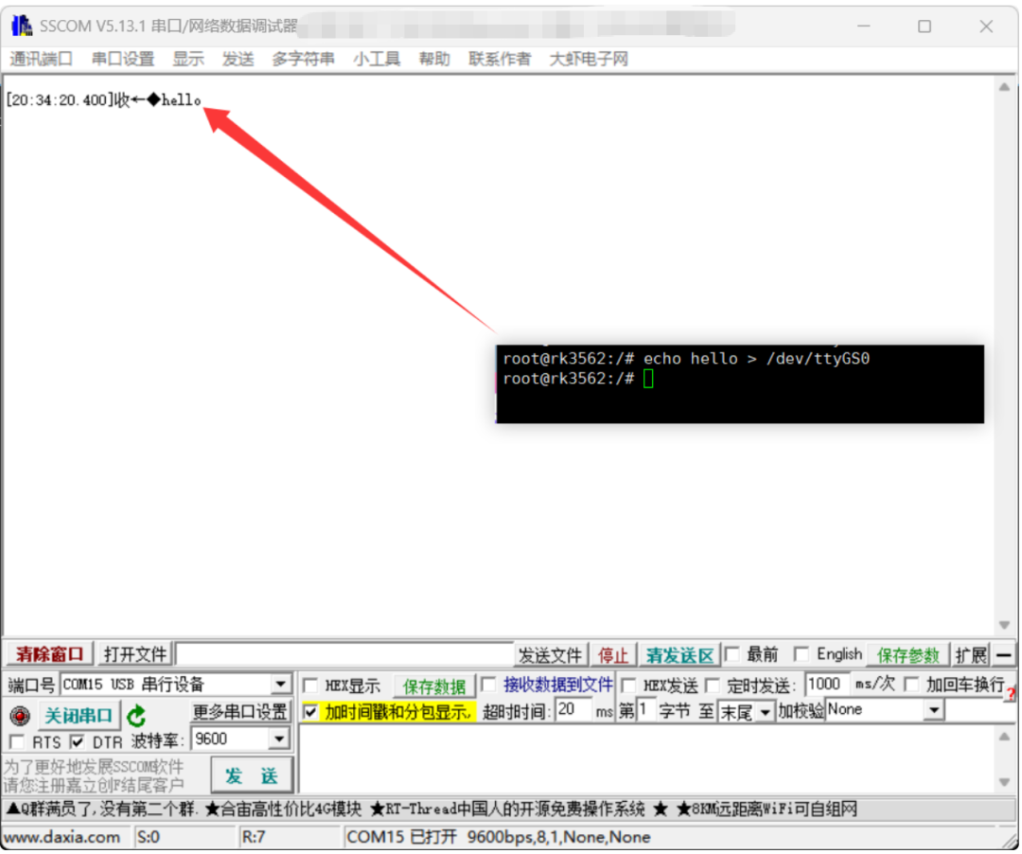Open the 9600 baud rate dropdown
The width and height of the screenshot is (1022, 854).
[x=279, y=739]
